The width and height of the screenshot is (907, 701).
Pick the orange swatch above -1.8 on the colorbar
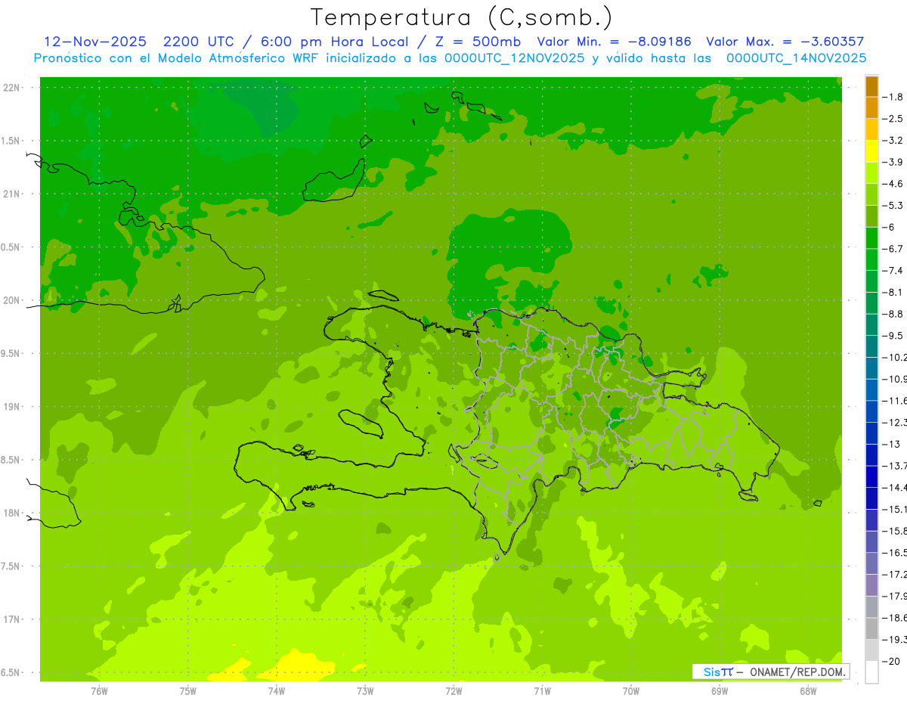pos(871,86)
